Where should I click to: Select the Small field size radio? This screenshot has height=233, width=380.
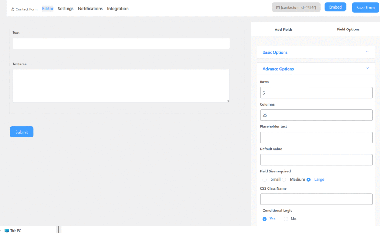[265, 179]
